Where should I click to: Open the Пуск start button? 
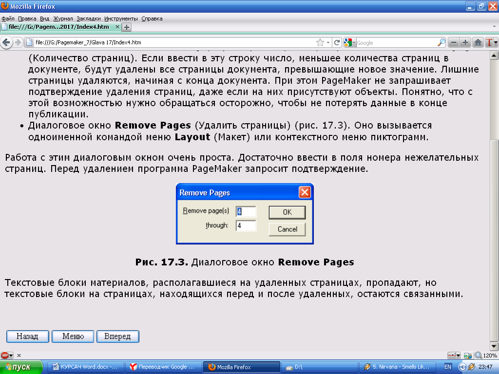click(21, 367)
